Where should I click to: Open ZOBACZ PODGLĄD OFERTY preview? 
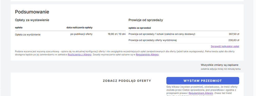click(x=127, y=81)
